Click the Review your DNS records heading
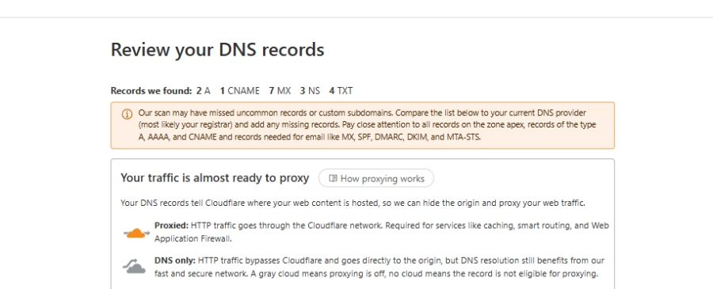 pos(217,50)
